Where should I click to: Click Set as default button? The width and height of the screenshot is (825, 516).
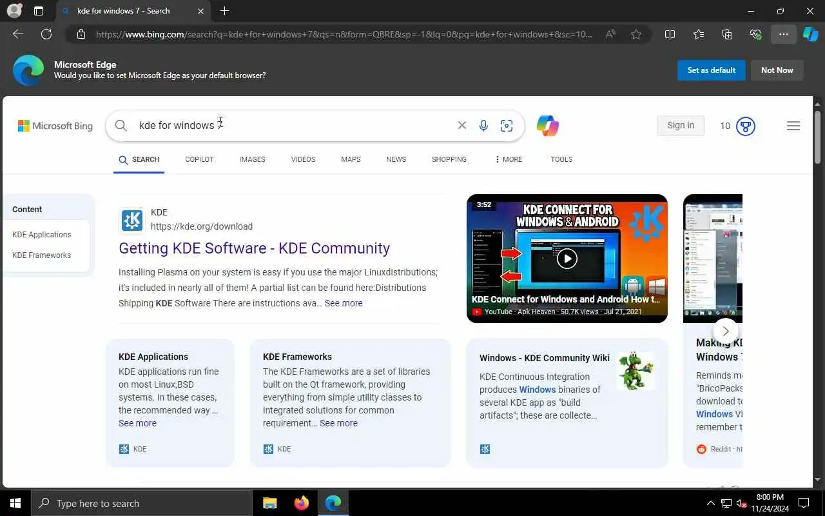tap(712, 70)
